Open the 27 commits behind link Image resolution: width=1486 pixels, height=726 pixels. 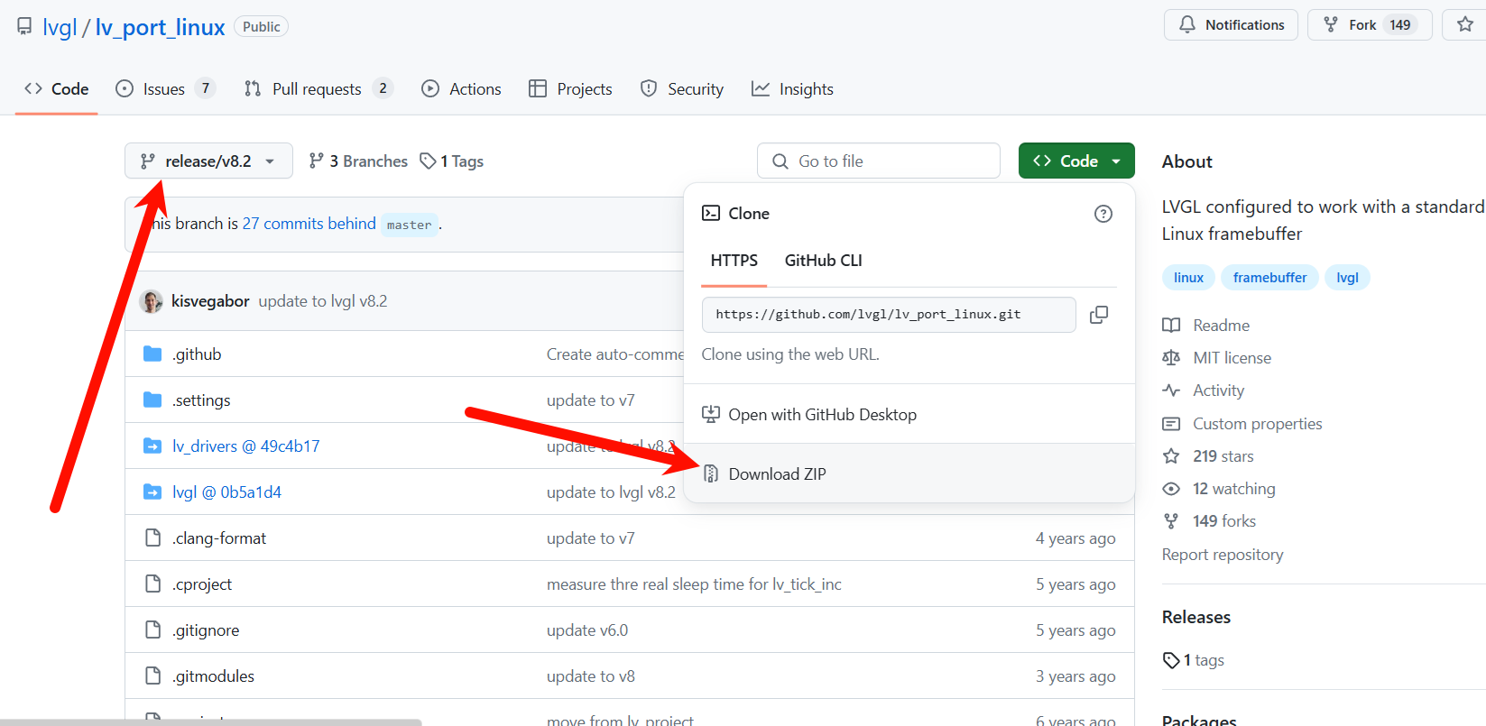(x=309, y=224)
